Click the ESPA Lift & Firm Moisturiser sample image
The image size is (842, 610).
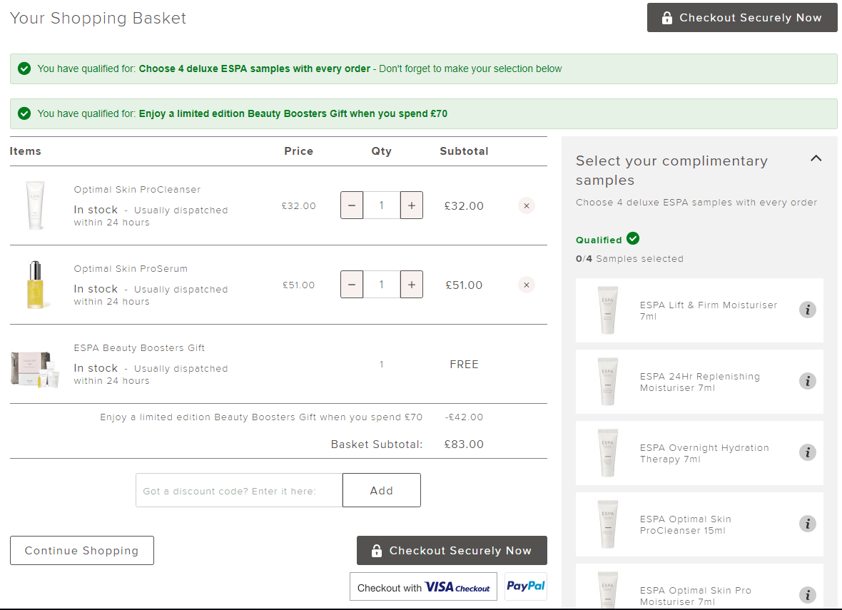(x=607, y=310)
